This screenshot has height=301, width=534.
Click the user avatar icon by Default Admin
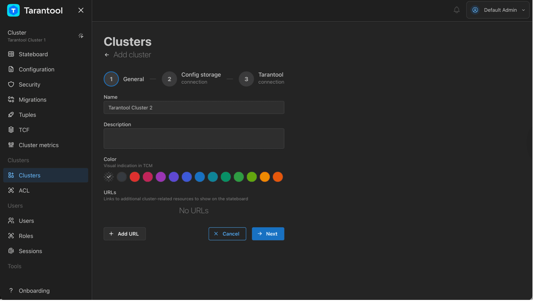[475, 10]
